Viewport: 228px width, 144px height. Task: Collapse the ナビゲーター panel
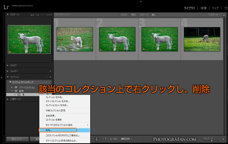coord(8,14)
